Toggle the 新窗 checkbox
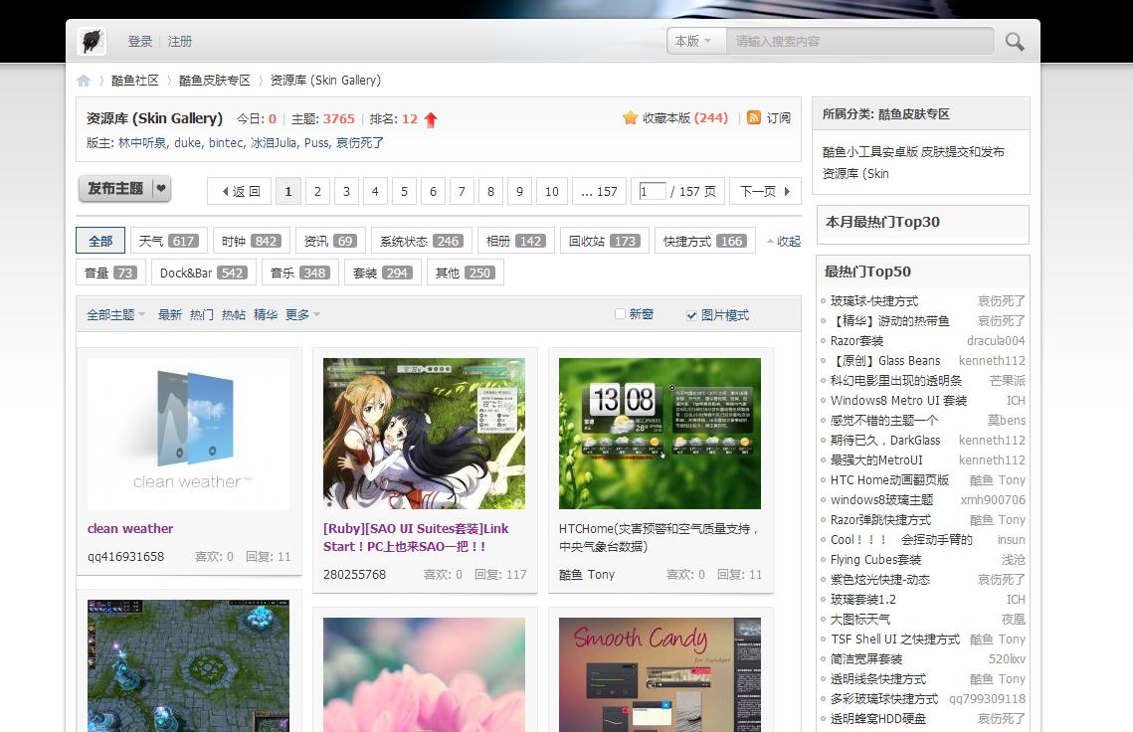Image resolution: width=1133 pixels, height=732 pixels. [x=620, y=313]
